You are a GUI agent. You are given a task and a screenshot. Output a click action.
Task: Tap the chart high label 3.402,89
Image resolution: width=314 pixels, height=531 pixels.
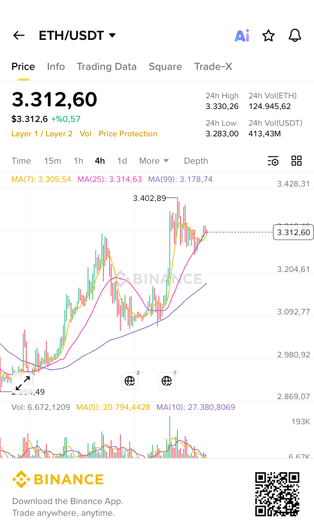click(x=150, y=198)
